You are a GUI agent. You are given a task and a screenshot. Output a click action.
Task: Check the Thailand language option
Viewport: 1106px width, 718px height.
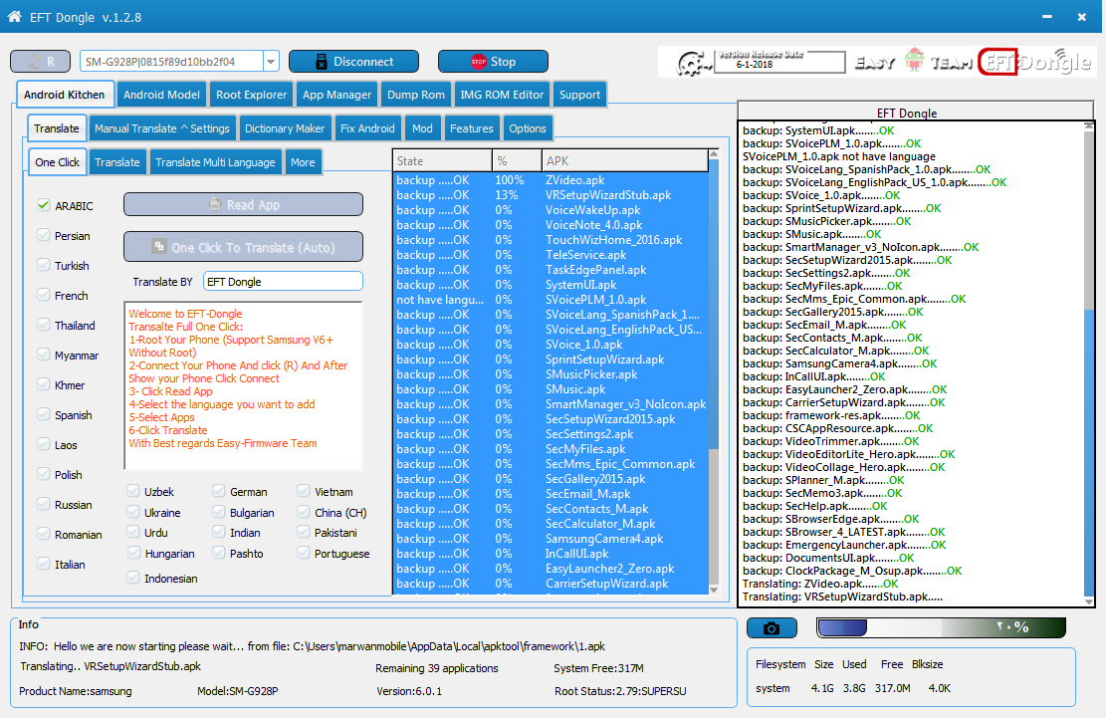coord(44,325)
